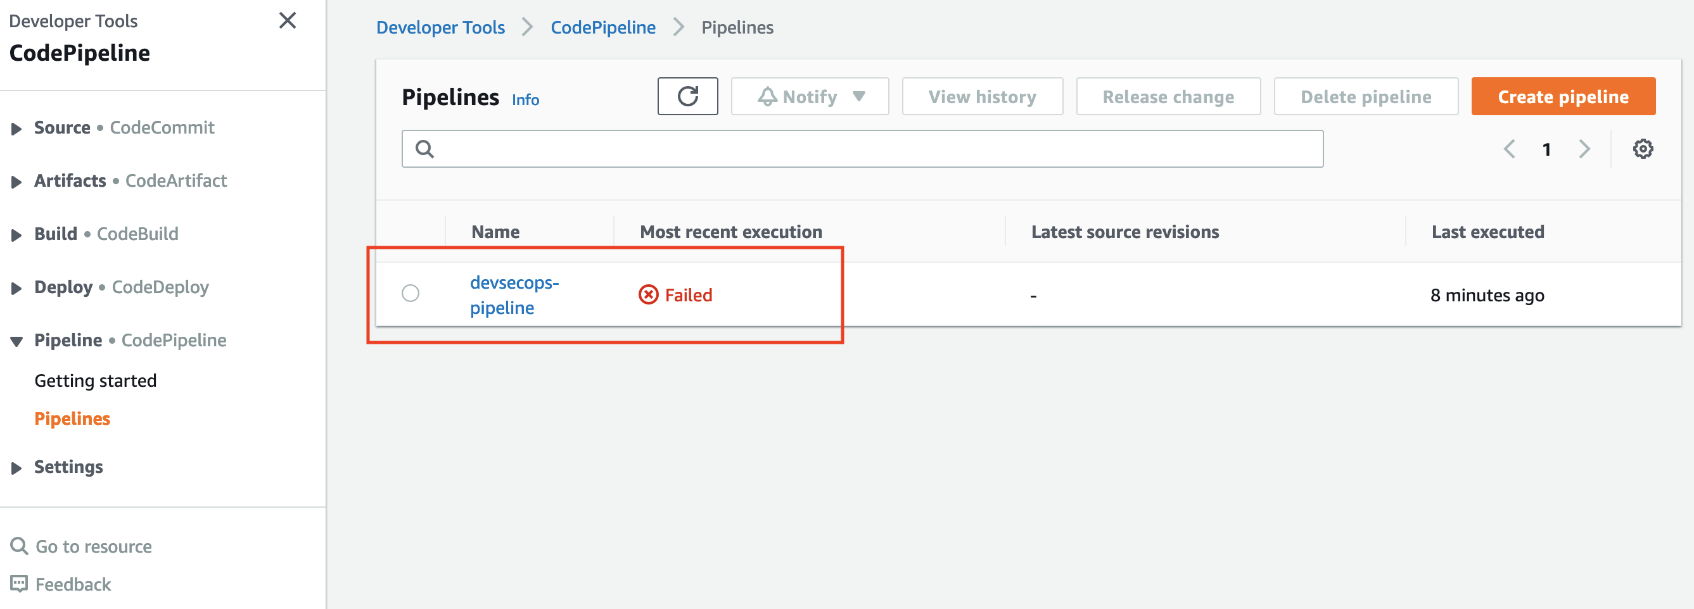Click the Latest source revisions column header
This screenshot has height=609, width=1694.
(1124, 232)
